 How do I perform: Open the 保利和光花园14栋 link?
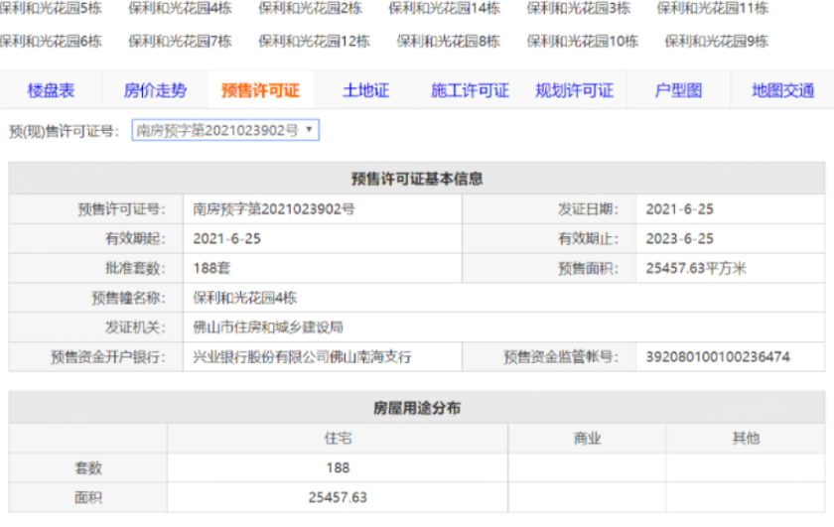point(444,8)
